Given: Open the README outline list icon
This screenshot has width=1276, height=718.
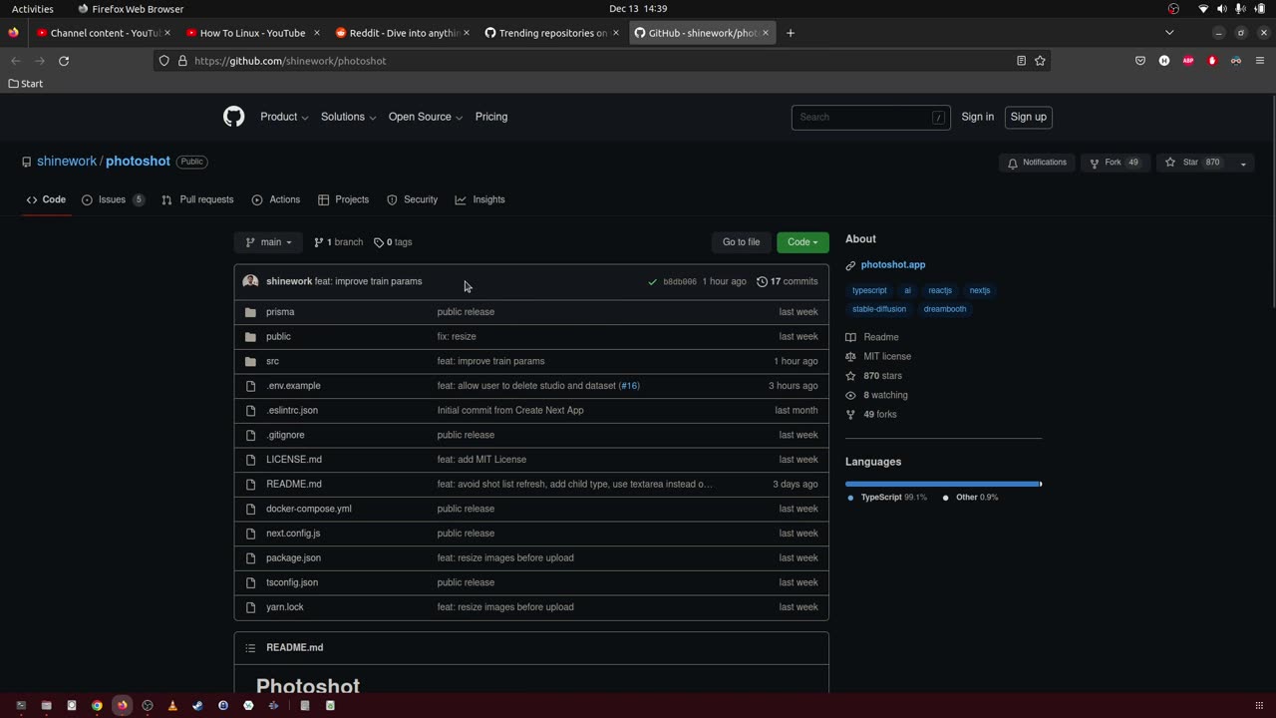Looking at the screenshot, I should pos(250,648).
